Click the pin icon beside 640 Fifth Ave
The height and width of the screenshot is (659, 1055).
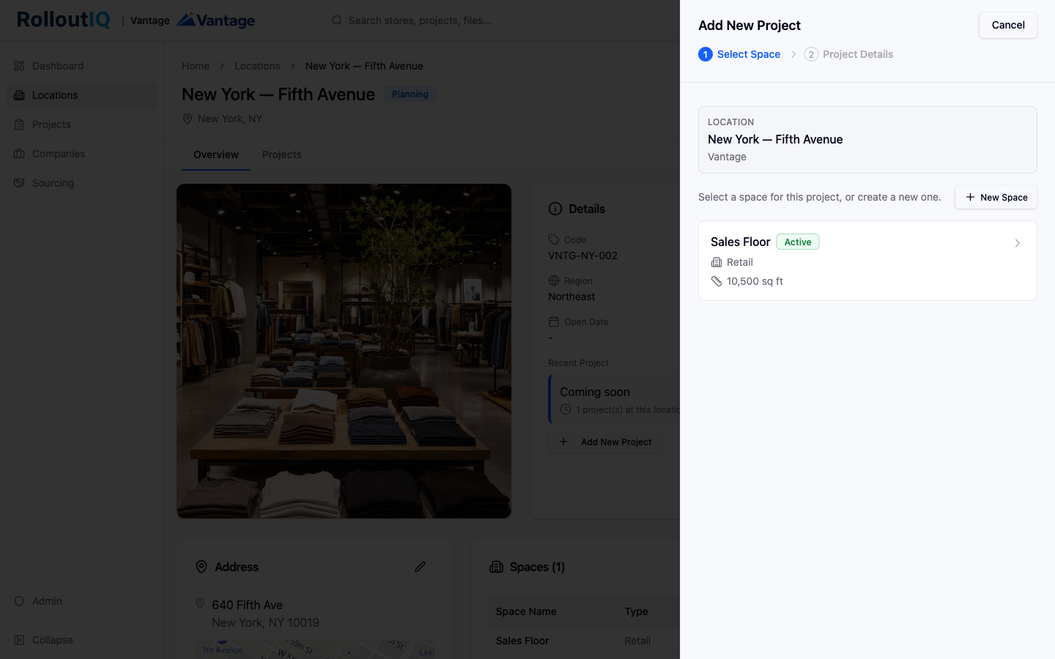pos(199,604)
